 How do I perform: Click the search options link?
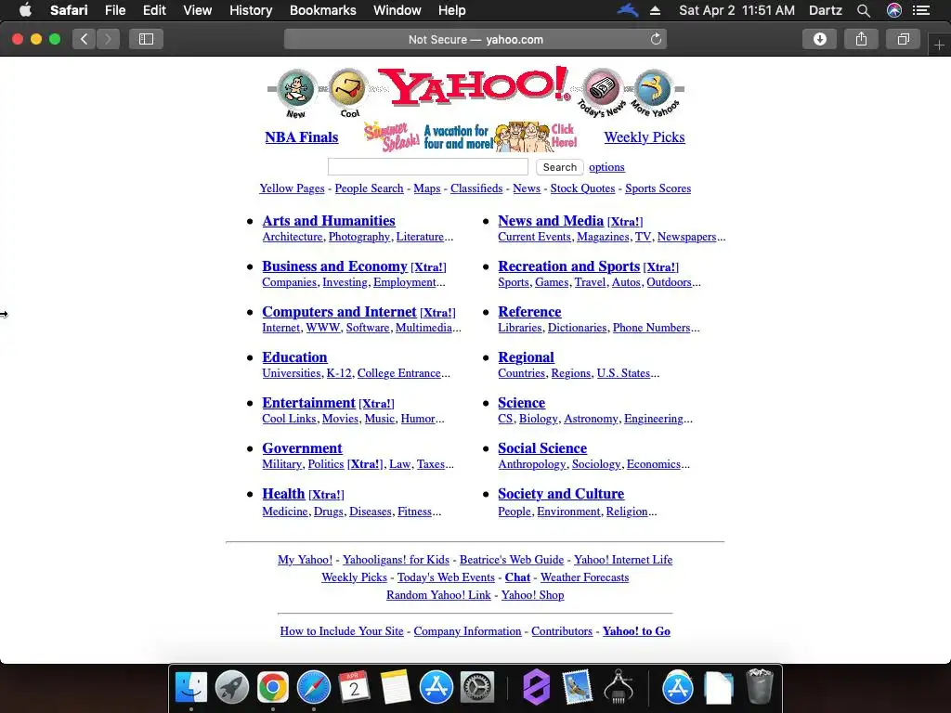pyautogui.click(x=606, y=167)
